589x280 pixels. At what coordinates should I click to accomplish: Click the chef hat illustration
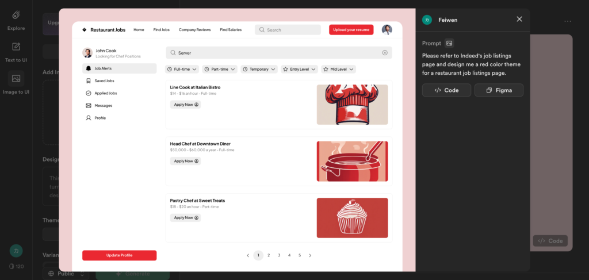coord(353,105)
